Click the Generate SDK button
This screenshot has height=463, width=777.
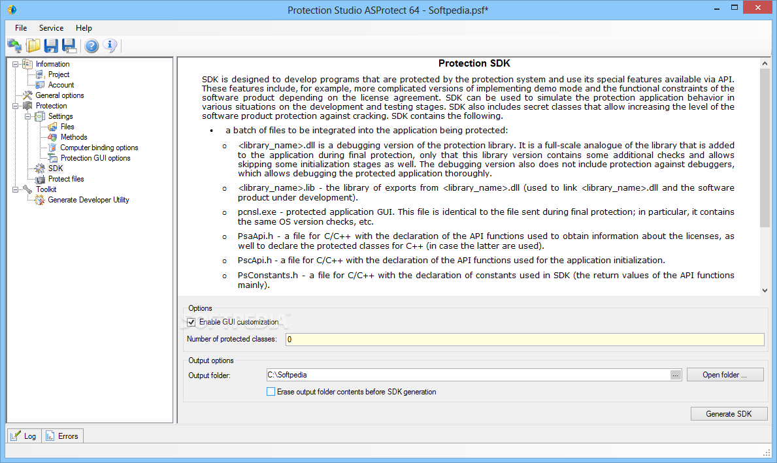[x=729, y=414]
